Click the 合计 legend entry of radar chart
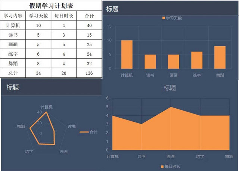The width and height of the screenshot is (239, 171). [x=89, y=132]
